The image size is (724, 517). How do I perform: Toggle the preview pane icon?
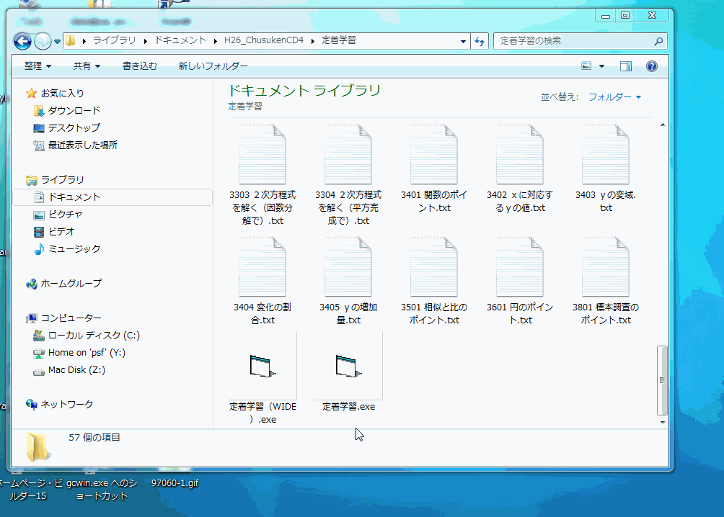click(x=625, y=66)
